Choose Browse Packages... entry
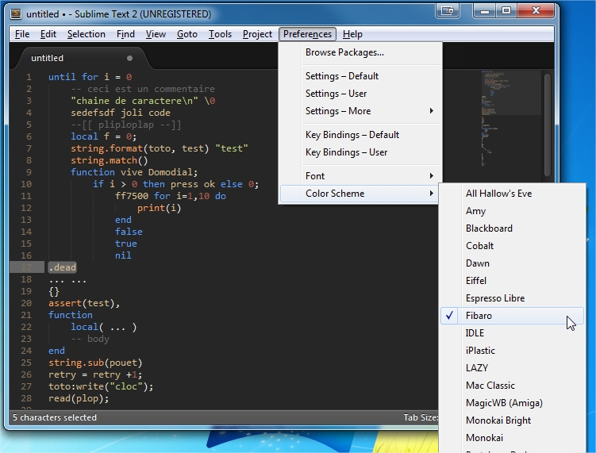Viewport: 596px width, 453px height. point(360,52)
